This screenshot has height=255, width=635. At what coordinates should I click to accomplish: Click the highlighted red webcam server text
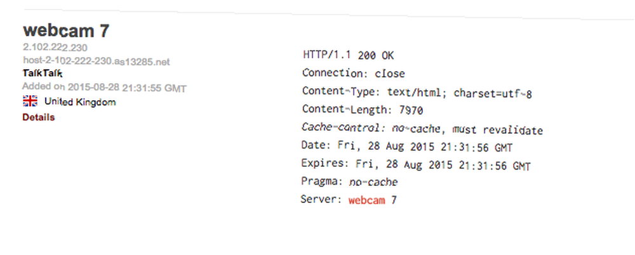(367, 200)
